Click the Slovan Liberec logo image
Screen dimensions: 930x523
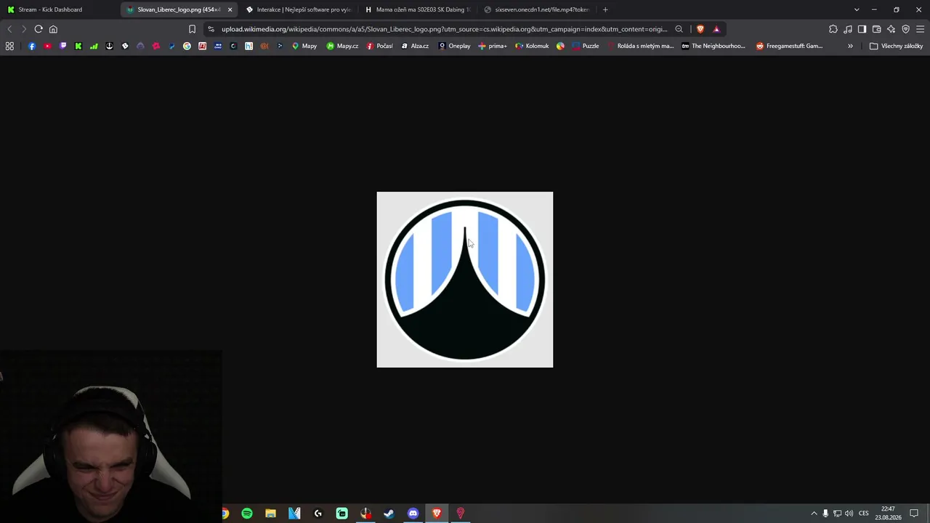(465, 280)
